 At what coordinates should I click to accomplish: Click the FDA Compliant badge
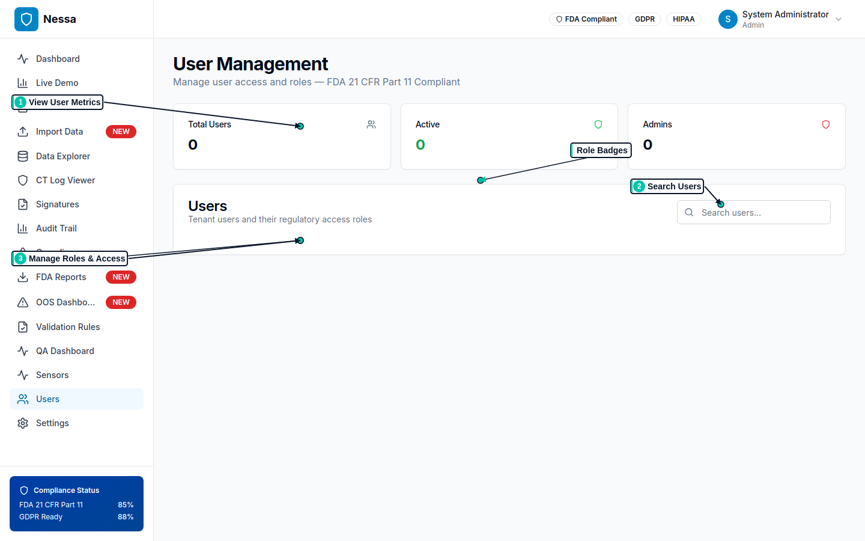[586, 19]
